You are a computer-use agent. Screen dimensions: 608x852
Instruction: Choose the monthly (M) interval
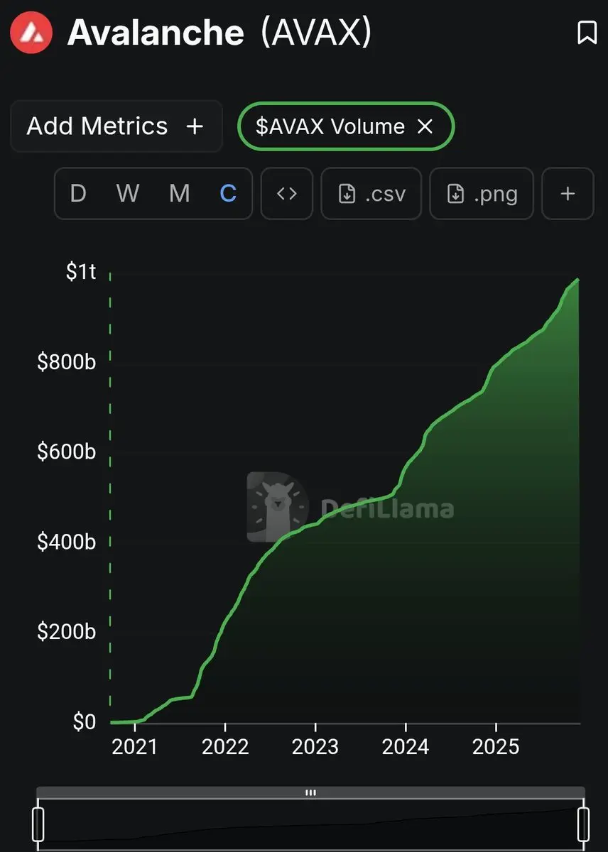point(179,193)
